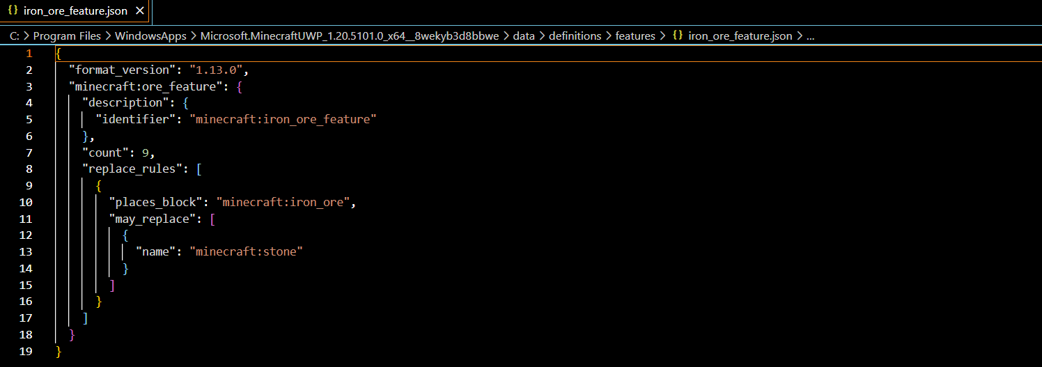Open the Program Files breadcrumb segment
Image resolution: width=1042 pixels, height=367 pixels.
click(x=67, y=36)
